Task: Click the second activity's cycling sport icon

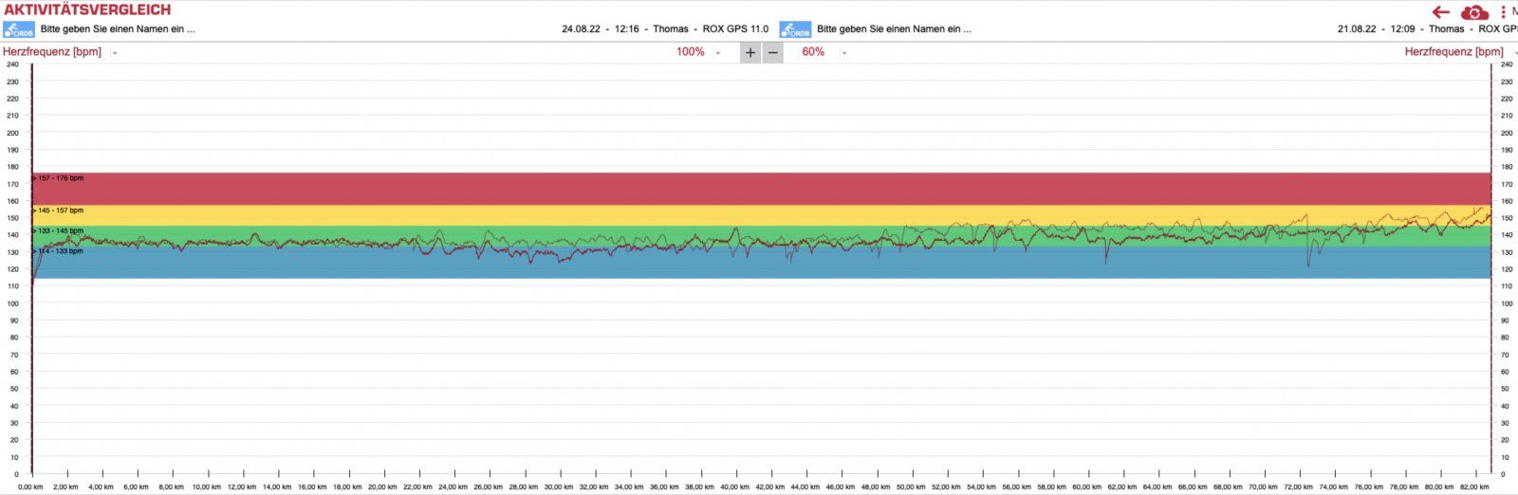Action: (x=795, y=29)
